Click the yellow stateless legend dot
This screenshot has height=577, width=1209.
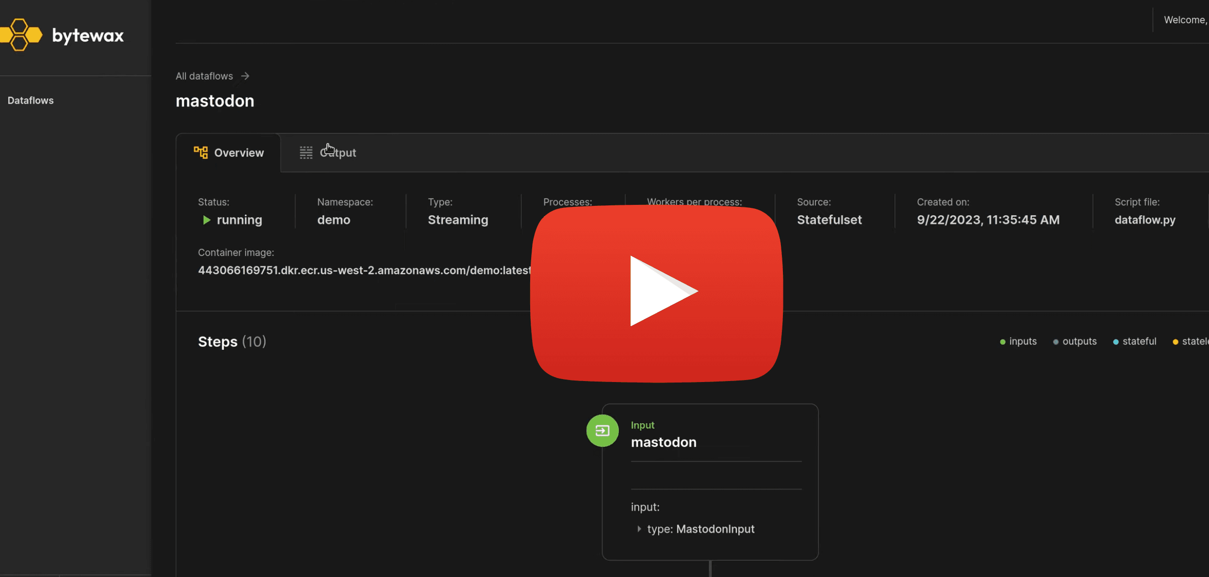coord(1175,342)
